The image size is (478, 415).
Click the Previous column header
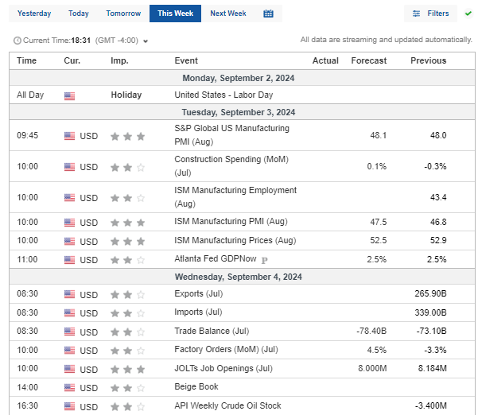[x=428, y=60]
